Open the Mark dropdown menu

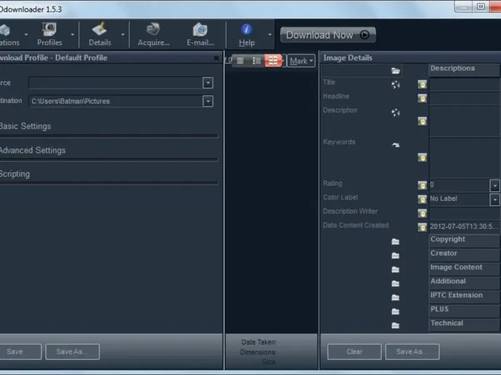301,61
